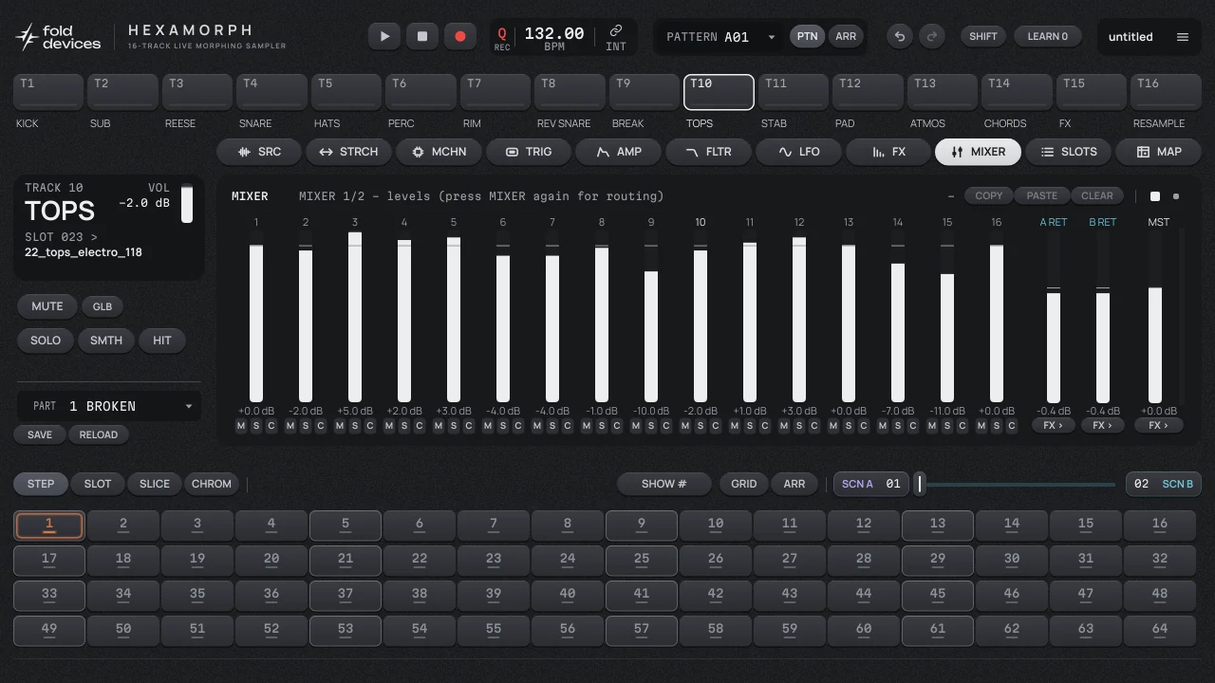Screen dimensions: 1215x683
Task: Open the STRCH stretch page
Action: point(348,152)
